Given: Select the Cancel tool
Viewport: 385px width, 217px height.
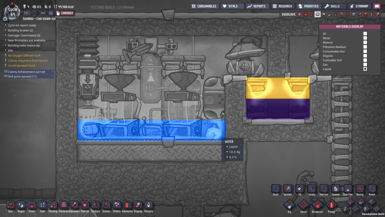Looking at the screenshot, I should 303,205.
